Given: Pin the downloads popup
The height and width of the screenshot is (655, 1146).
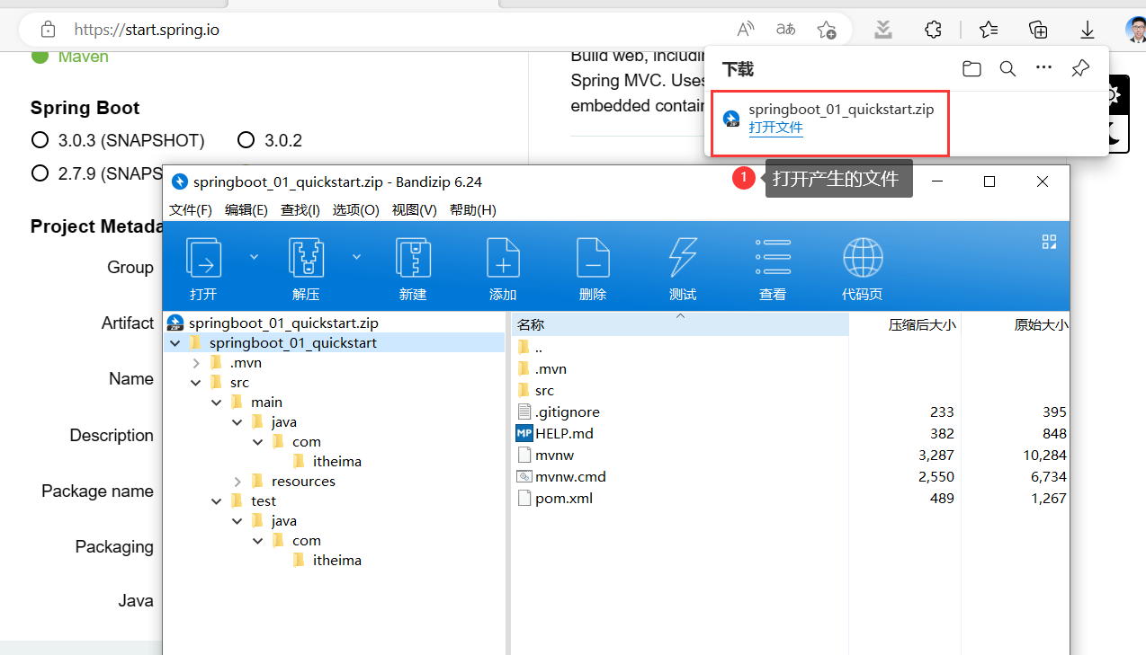Looking at the screenshot, I should (x=1079, y=67).
